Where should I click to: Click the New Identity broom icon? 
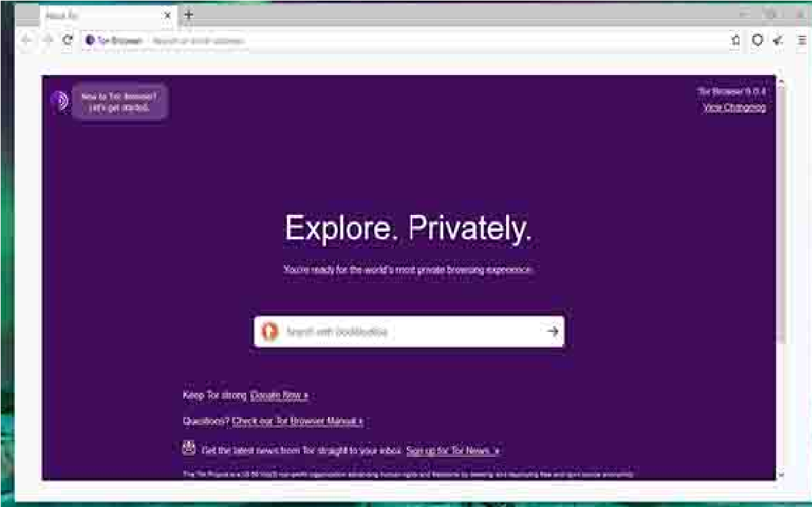(778, 41)
